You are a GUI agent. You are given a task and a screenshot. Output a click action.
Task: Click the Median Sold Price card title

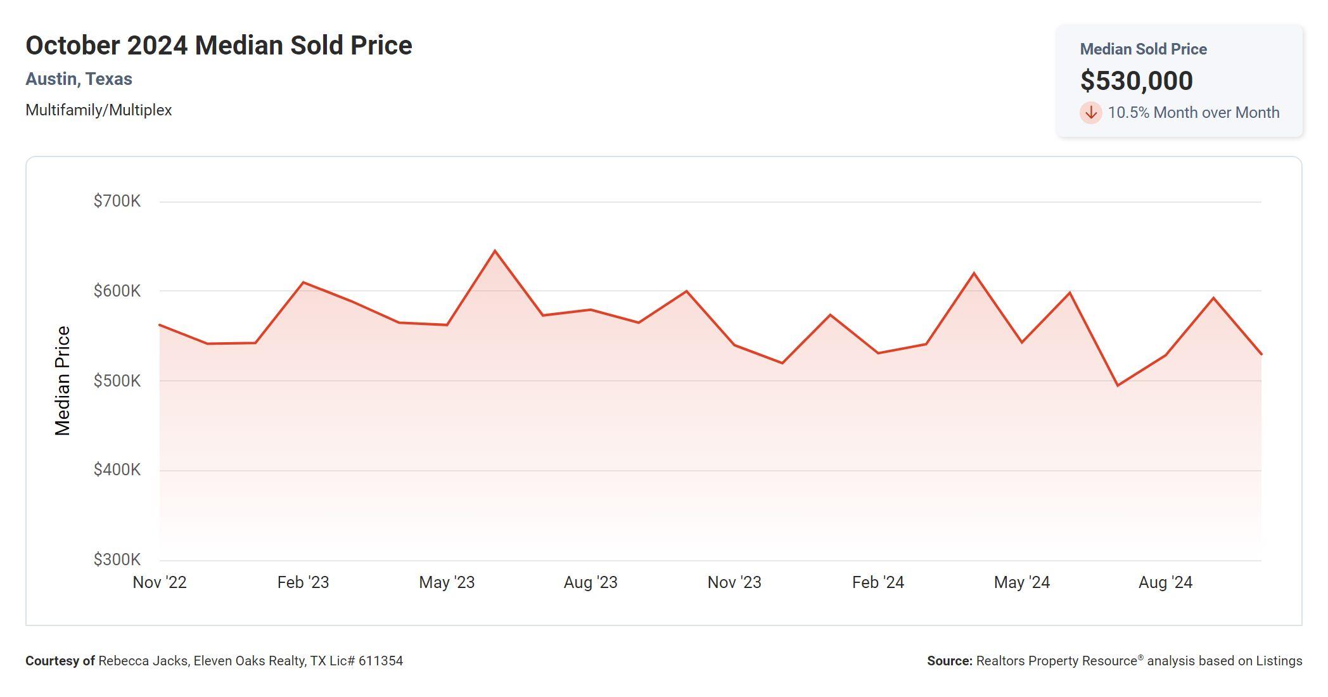[x=1143, y=49]
